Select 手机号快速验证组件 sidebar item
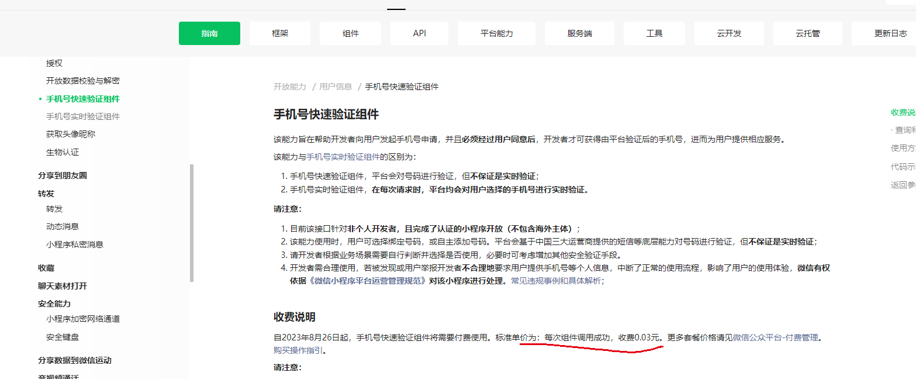This screenshot has width=916, height=379. 83,99
